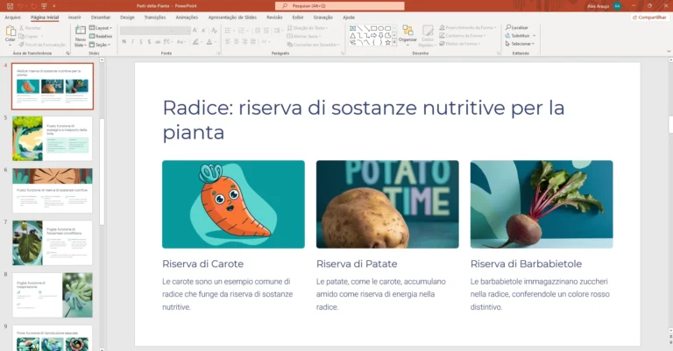Viewport: 673px width, 351px height.
Task: Clear all formatting with the eraser A icon
Action: click(x=214, y=31)
